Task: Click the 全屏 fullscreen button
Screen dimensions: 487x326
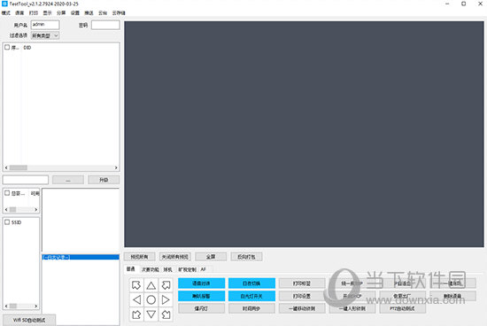Action: [211, 257]
